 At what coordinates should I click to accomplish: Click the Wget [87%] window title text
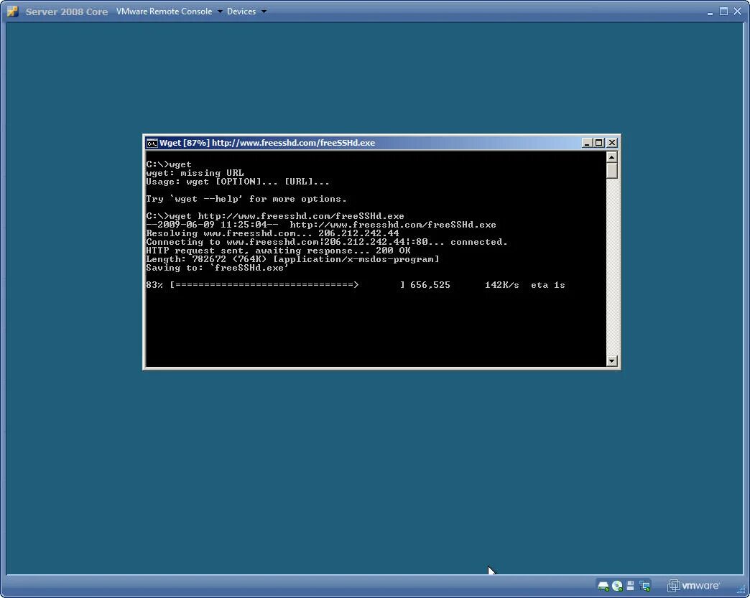267,143
